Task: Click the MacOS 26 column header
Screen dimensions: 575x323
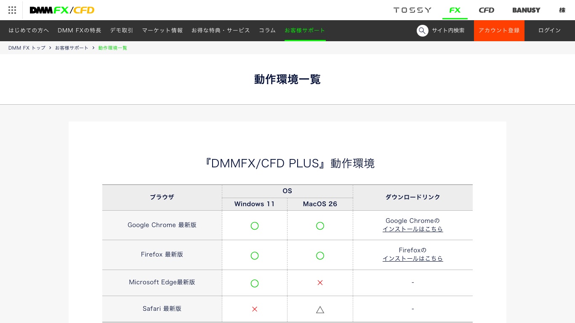Action: click(x=320, y=204)
